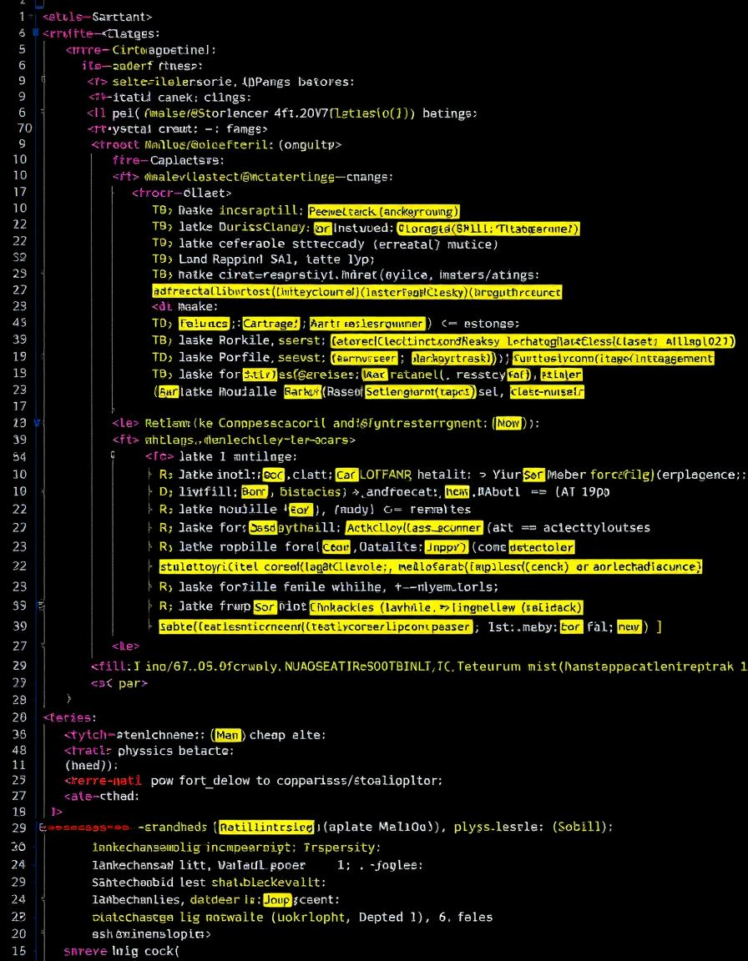The image size is (748, 961).
Task: Click the highlighted "Ratillintrsieg" token
Action: point(266,828)
